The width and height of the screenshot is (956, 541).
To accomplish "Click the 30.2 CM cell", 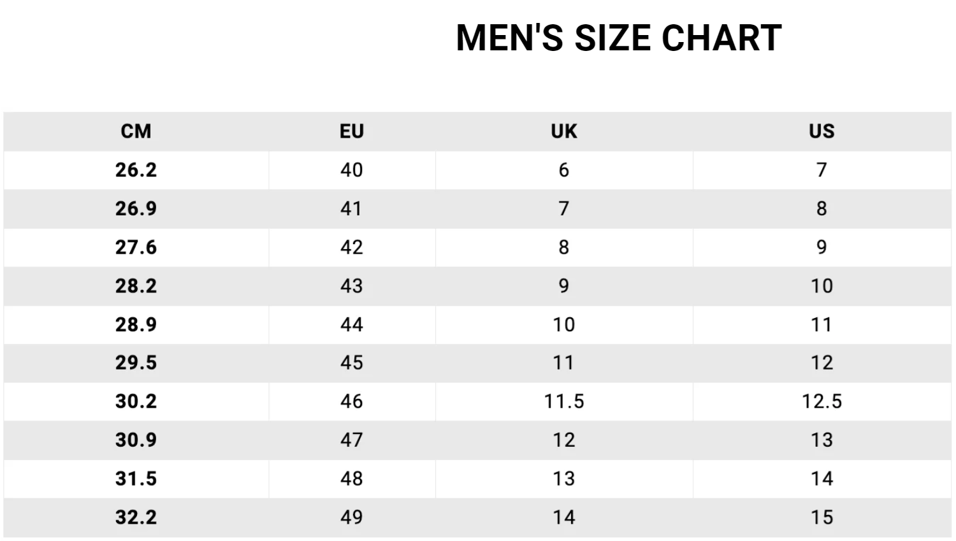I will 136,401.
